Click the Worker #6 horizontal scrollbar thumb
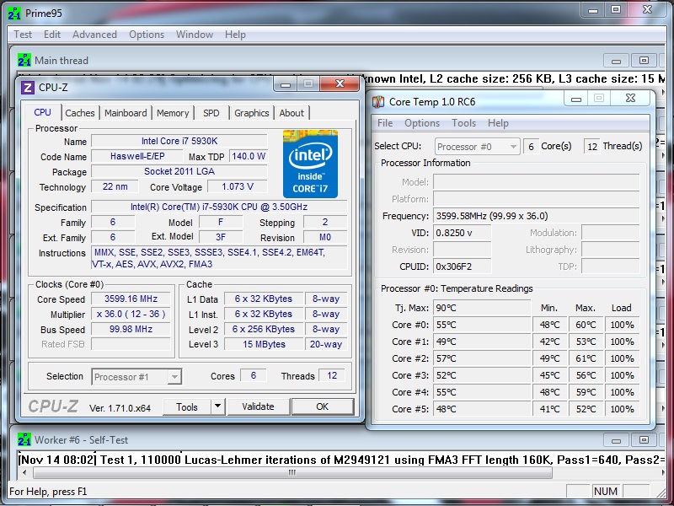674x506 pixels. coord(292,472)
